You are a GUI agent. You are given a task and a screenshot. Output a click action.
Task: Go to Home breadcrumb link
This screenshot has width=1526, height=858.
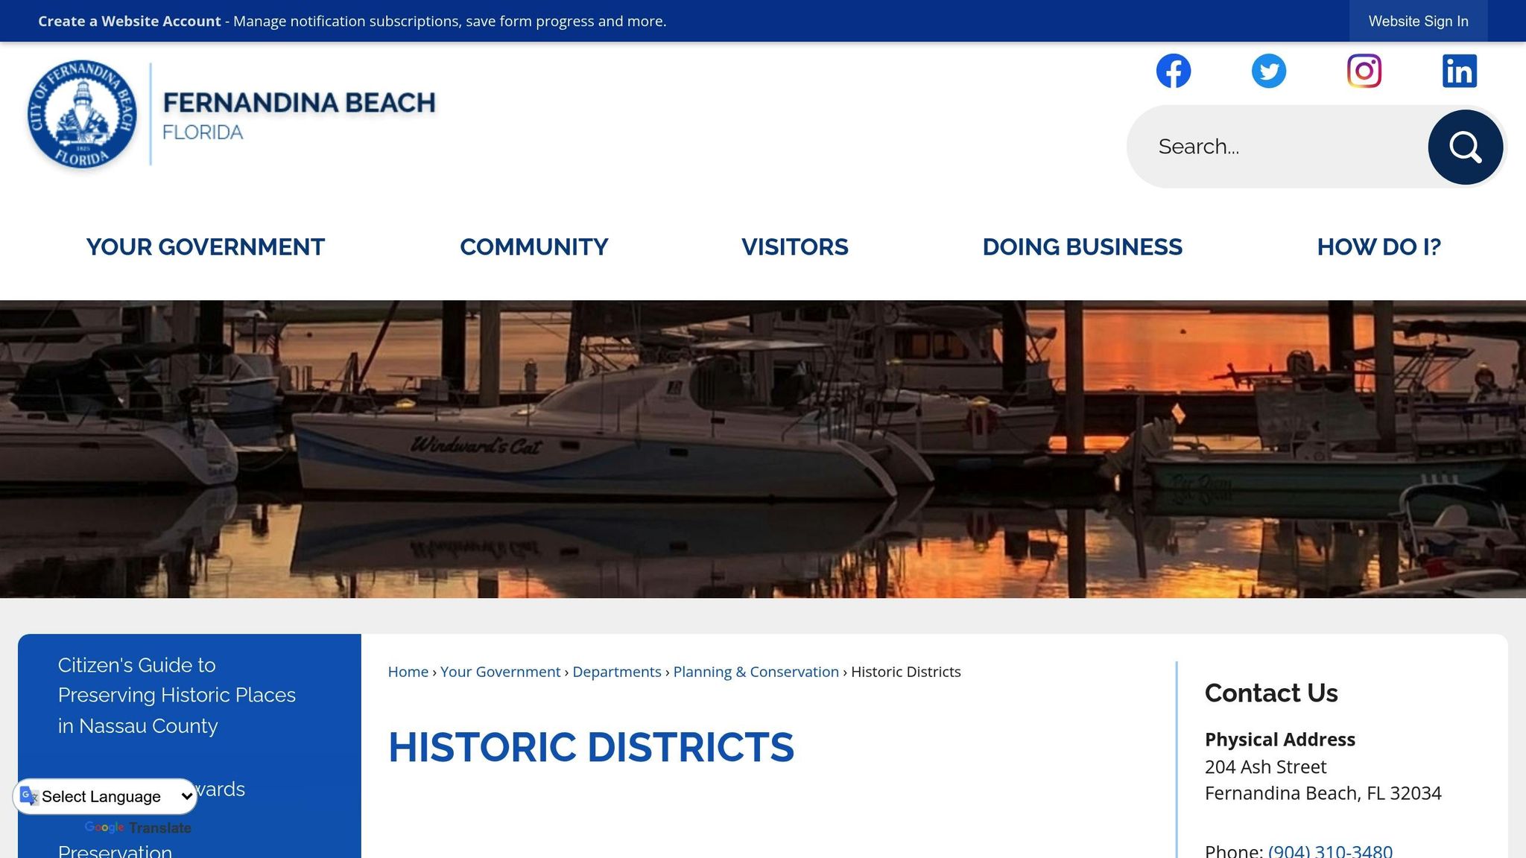pos(408,672)
